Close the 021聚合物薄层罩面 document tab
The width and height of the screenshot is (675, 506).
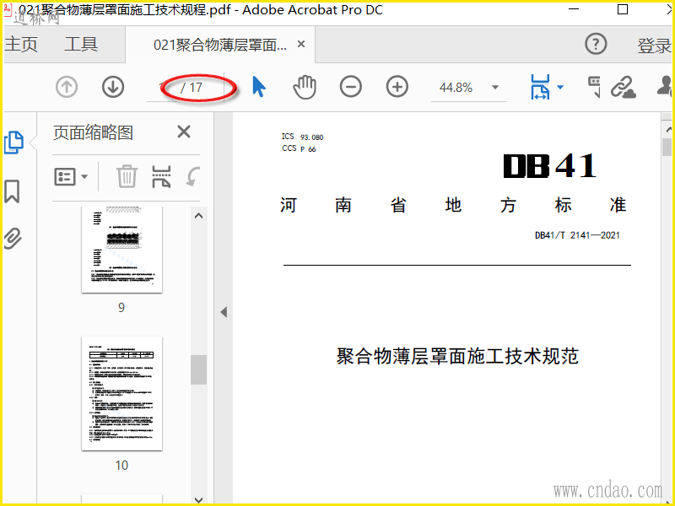click(301, 44)
